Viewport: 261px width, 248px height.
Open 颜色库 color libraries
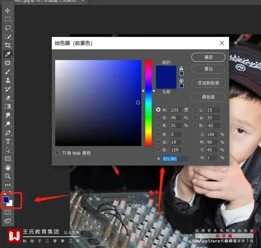pyautogui.click(x=208, y=97)
